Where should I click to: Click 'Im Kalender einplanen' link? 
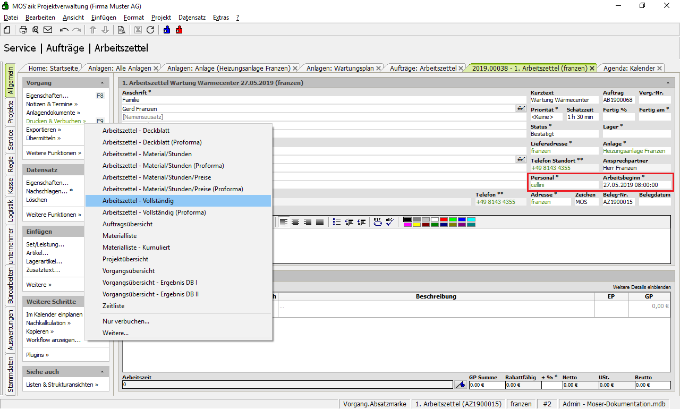54,314
